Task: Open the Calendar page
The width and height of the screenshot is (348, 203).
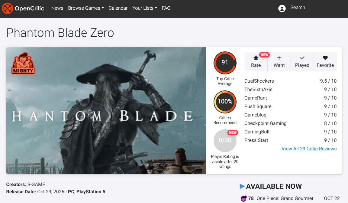Action: click(x=118, y=8)
